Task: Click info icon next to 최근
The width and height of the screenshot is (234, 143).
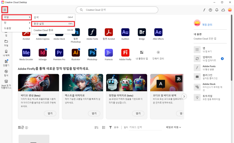Action: click(x=26, y=128)
